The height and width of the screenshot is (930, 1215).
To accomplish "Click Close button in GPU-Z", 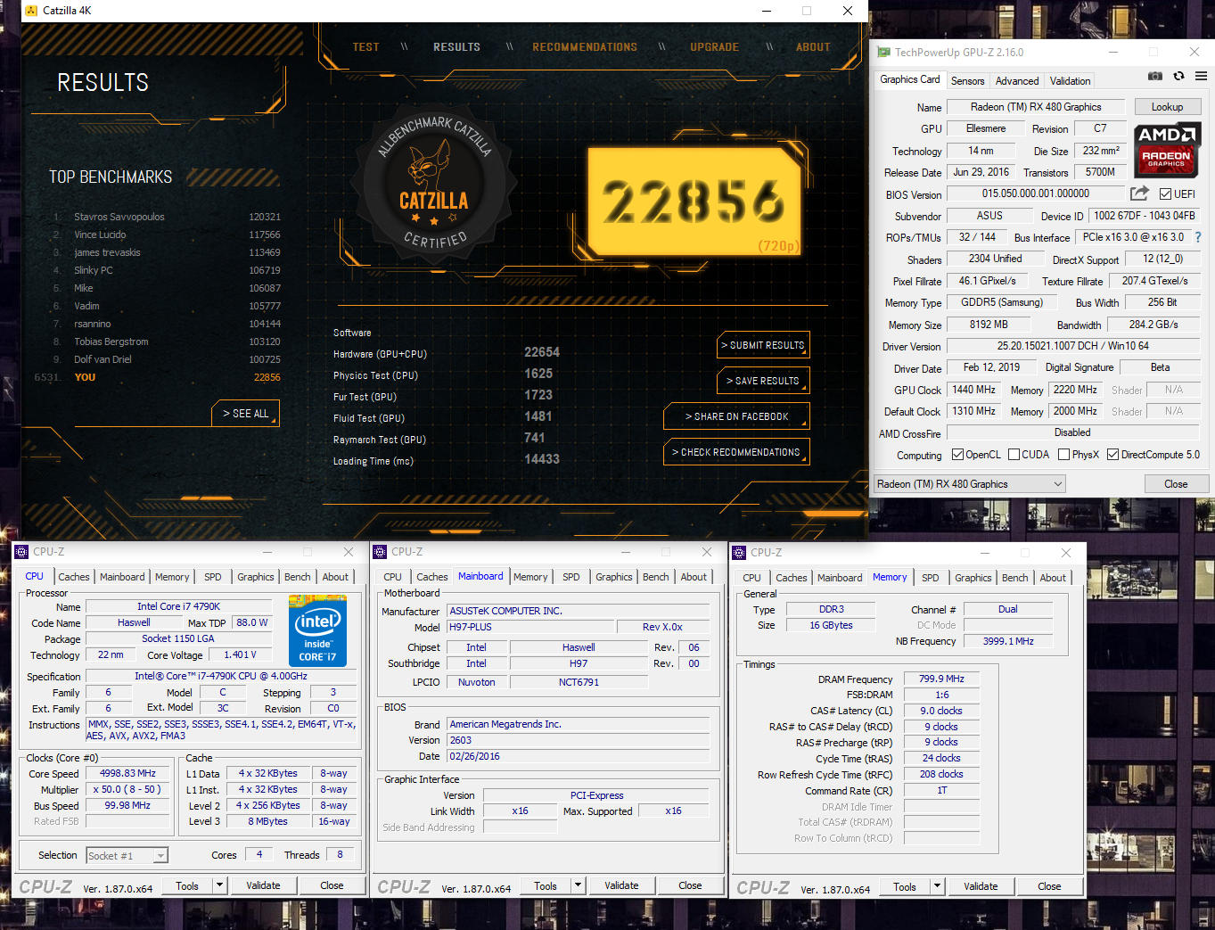I will 1176,484.
